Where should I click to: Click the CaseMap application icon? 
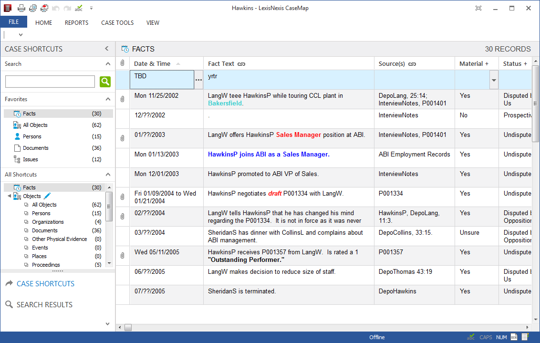8,8
